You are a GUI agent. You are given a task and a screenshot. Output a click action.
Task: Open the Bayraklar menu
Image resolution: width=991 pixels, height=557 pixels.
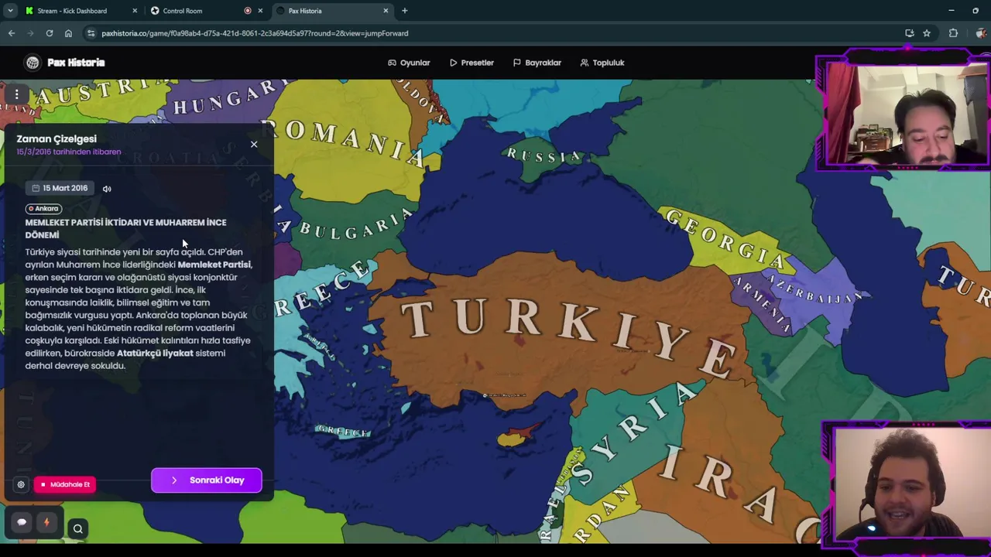(x=537, y=63)
